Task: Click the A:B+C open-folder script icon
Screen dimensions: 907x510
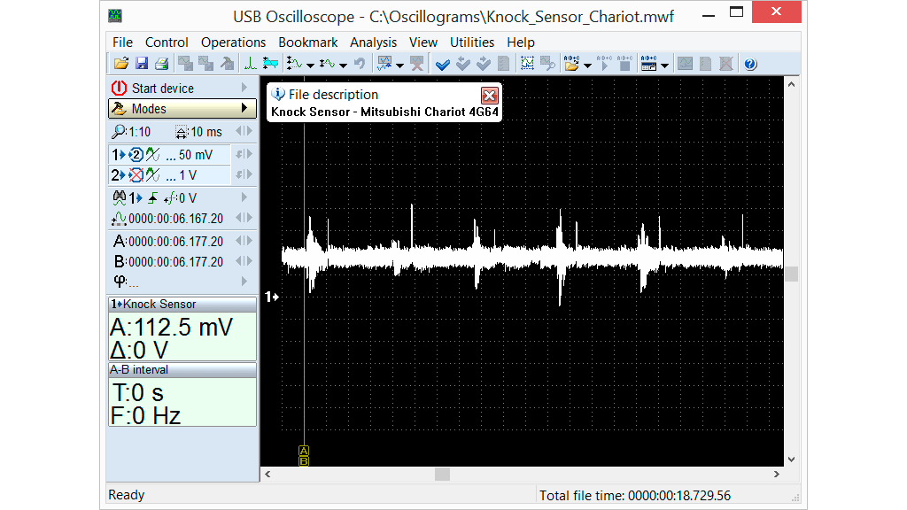Action: point(571,64)
